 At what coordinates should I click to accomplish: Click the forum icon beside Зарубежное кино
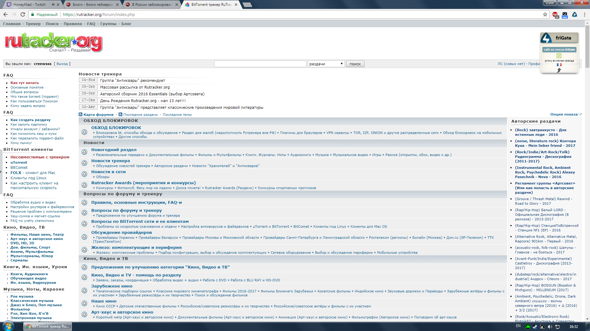(x=84, y=290)
